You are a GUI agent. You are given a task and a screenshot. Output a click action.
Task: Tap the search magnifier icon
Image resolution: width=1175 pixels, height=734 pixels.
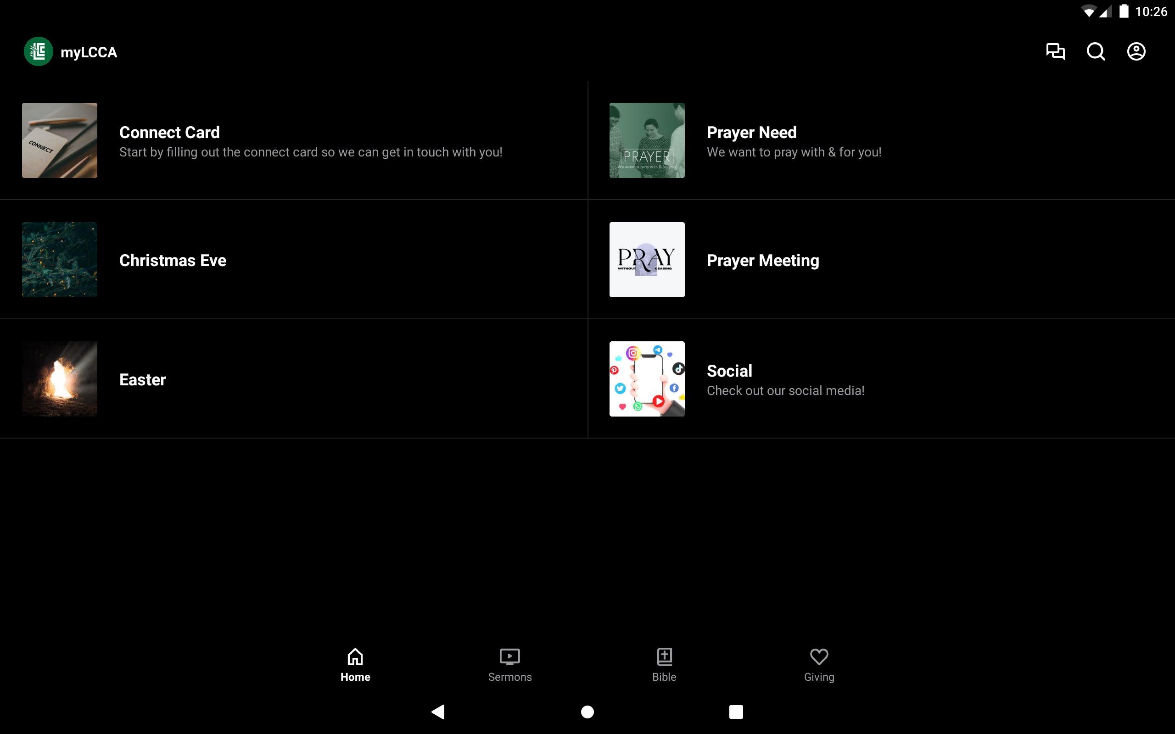tap(1096, 51)
